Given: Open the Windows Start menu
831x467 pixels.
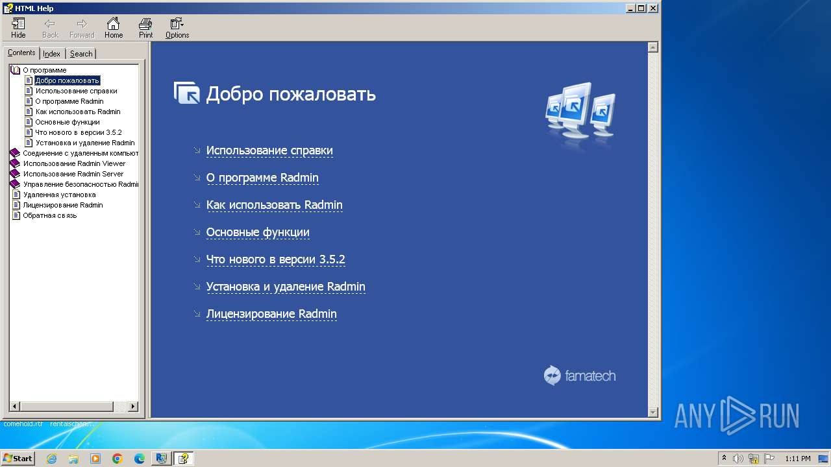Looking at the screenshot, I should (x=18, y=459).
